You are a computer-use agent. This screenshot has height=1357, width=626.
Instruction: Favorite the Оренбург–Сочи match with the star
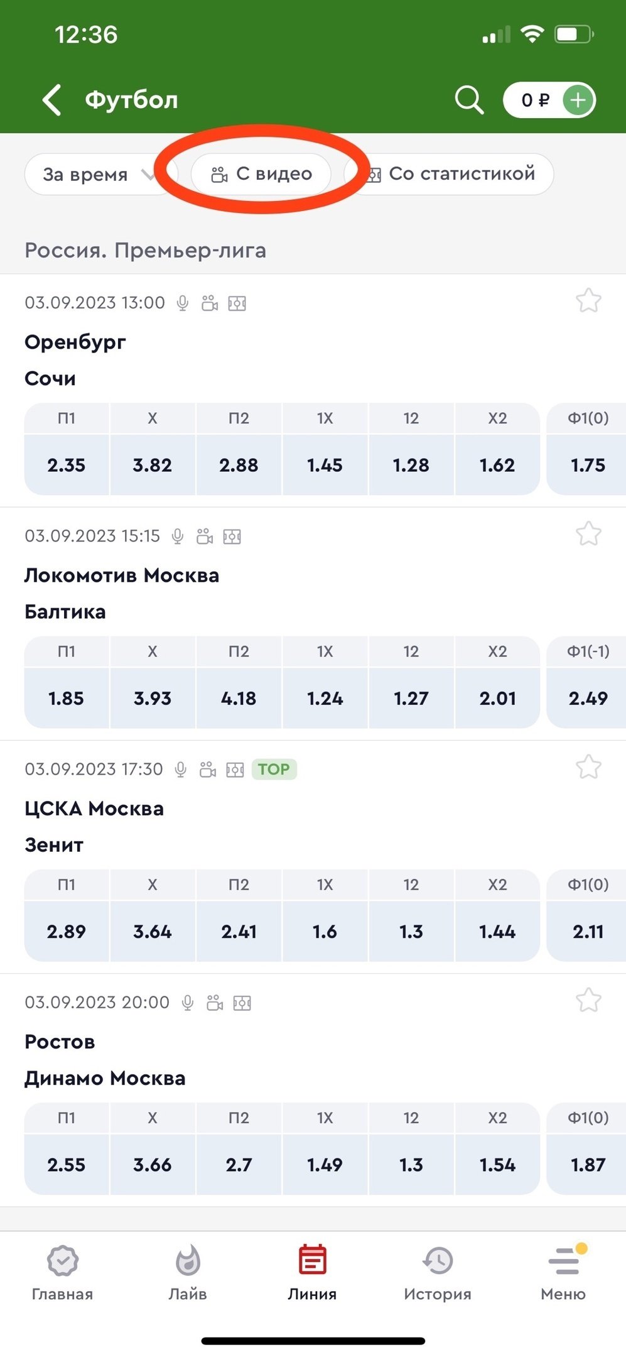click(588, 301)
